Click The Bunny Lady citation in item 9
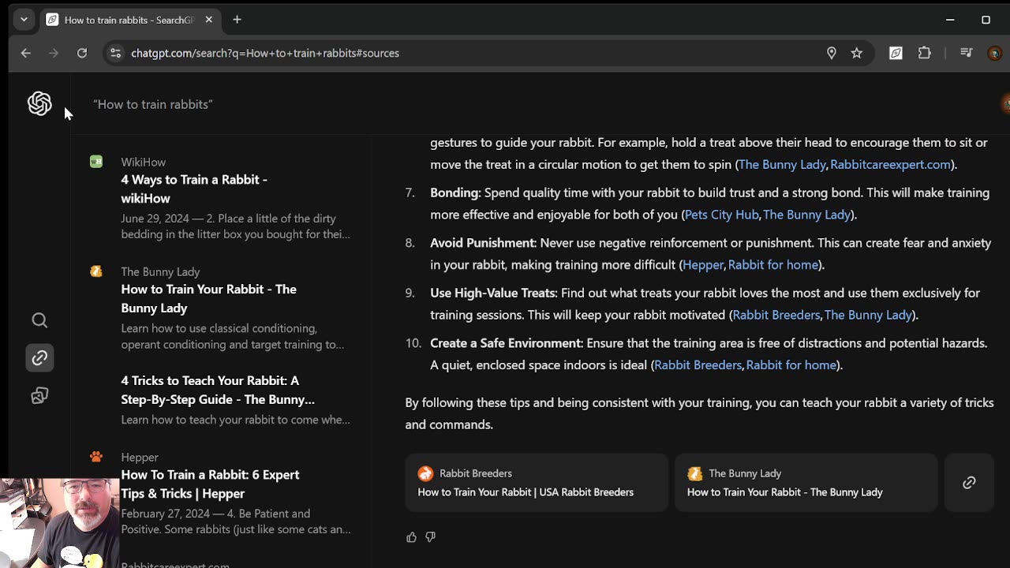Viewport: 1010px width, 568px height. pyautogui.click(x=868, y=315)
